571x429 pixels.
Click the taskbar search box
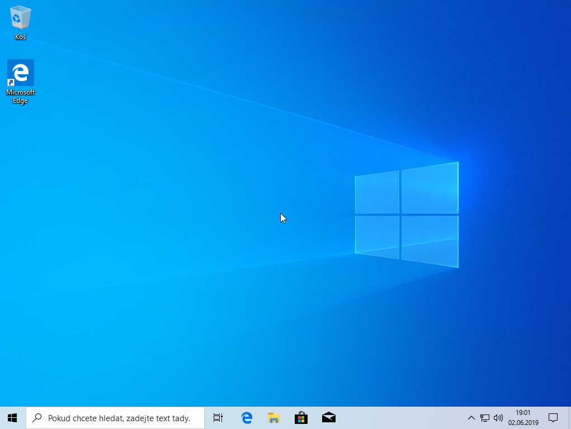click(115, 418)
